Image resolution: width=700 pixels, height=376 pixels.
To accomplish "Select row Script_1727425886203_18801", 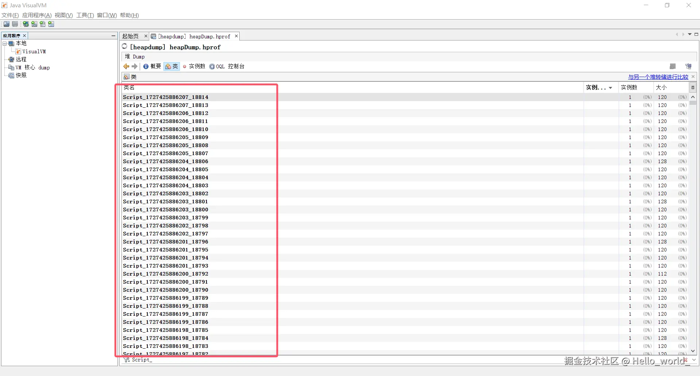I will [405, 202].
